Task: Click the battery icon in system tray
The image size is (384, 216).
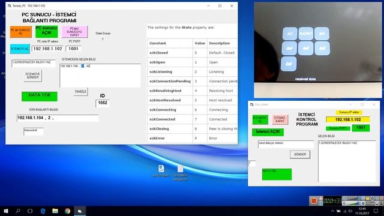Action: click(338, 211)
